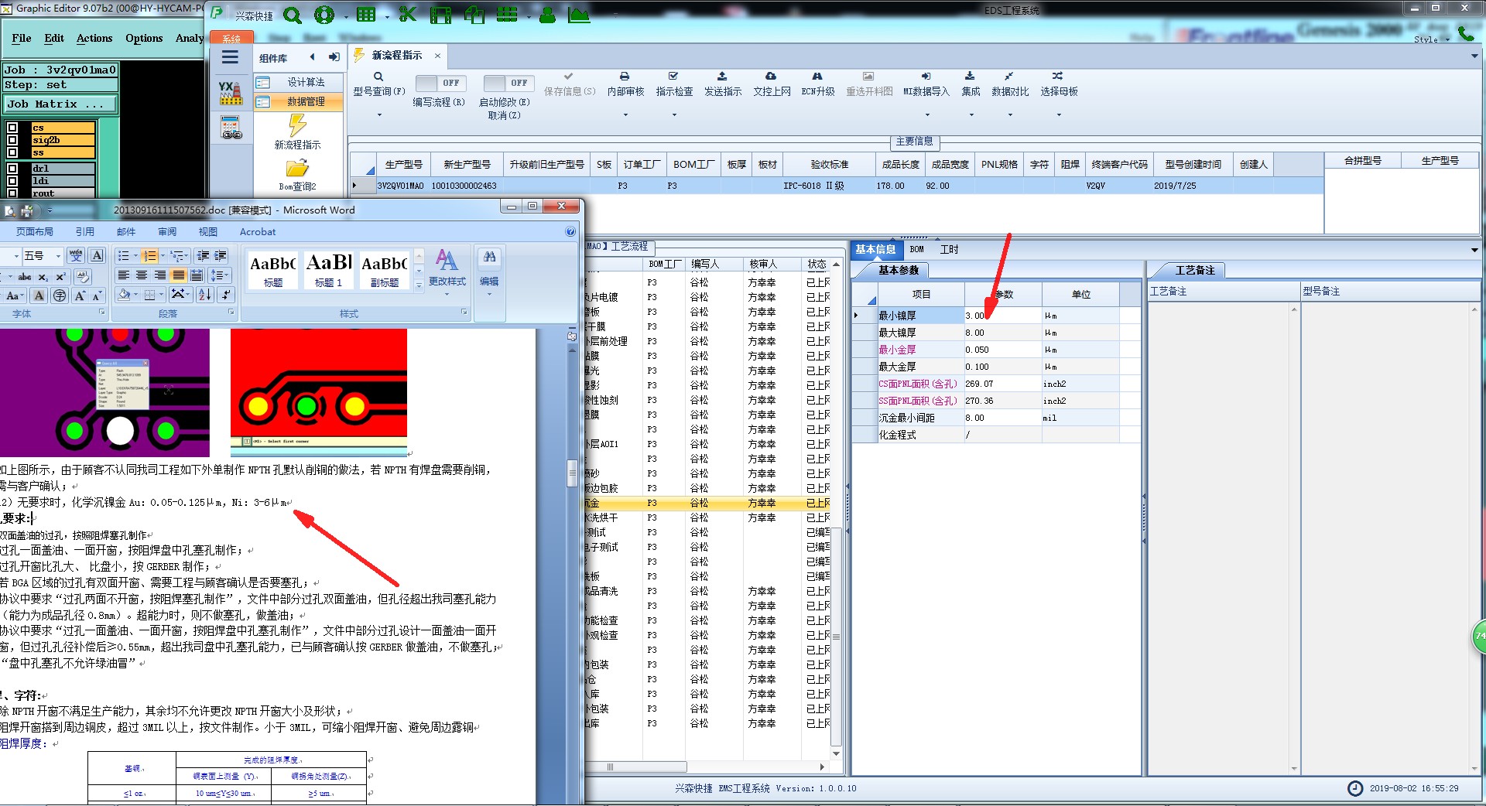Click 选择母板 shuffle button
Viewport: 1486px width, 806px height.
[x=1059, y=84]
